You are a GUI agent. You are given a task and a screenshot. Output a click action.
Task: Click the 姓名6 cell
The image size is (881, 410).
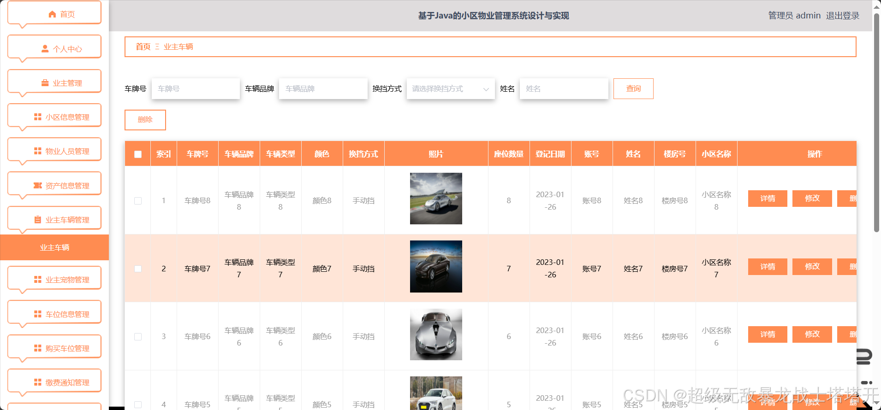633,337
